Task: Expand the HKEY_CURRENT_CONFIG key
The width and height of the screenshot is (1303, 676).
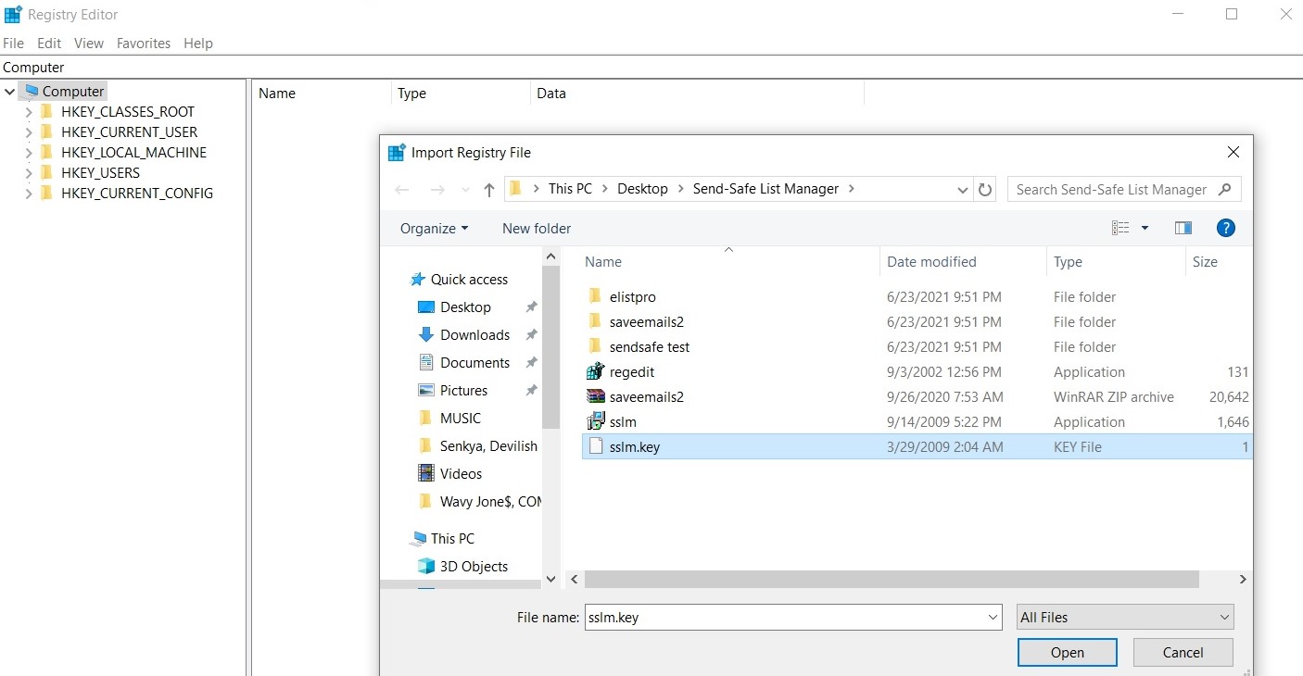Action: [29, 194]
